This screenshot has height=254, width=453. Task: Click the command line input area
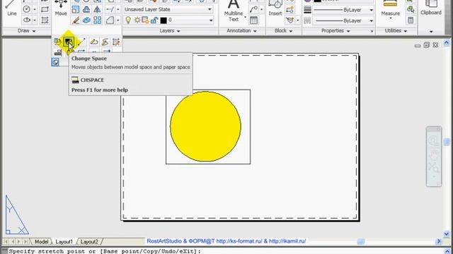click(x=225, y=251)
